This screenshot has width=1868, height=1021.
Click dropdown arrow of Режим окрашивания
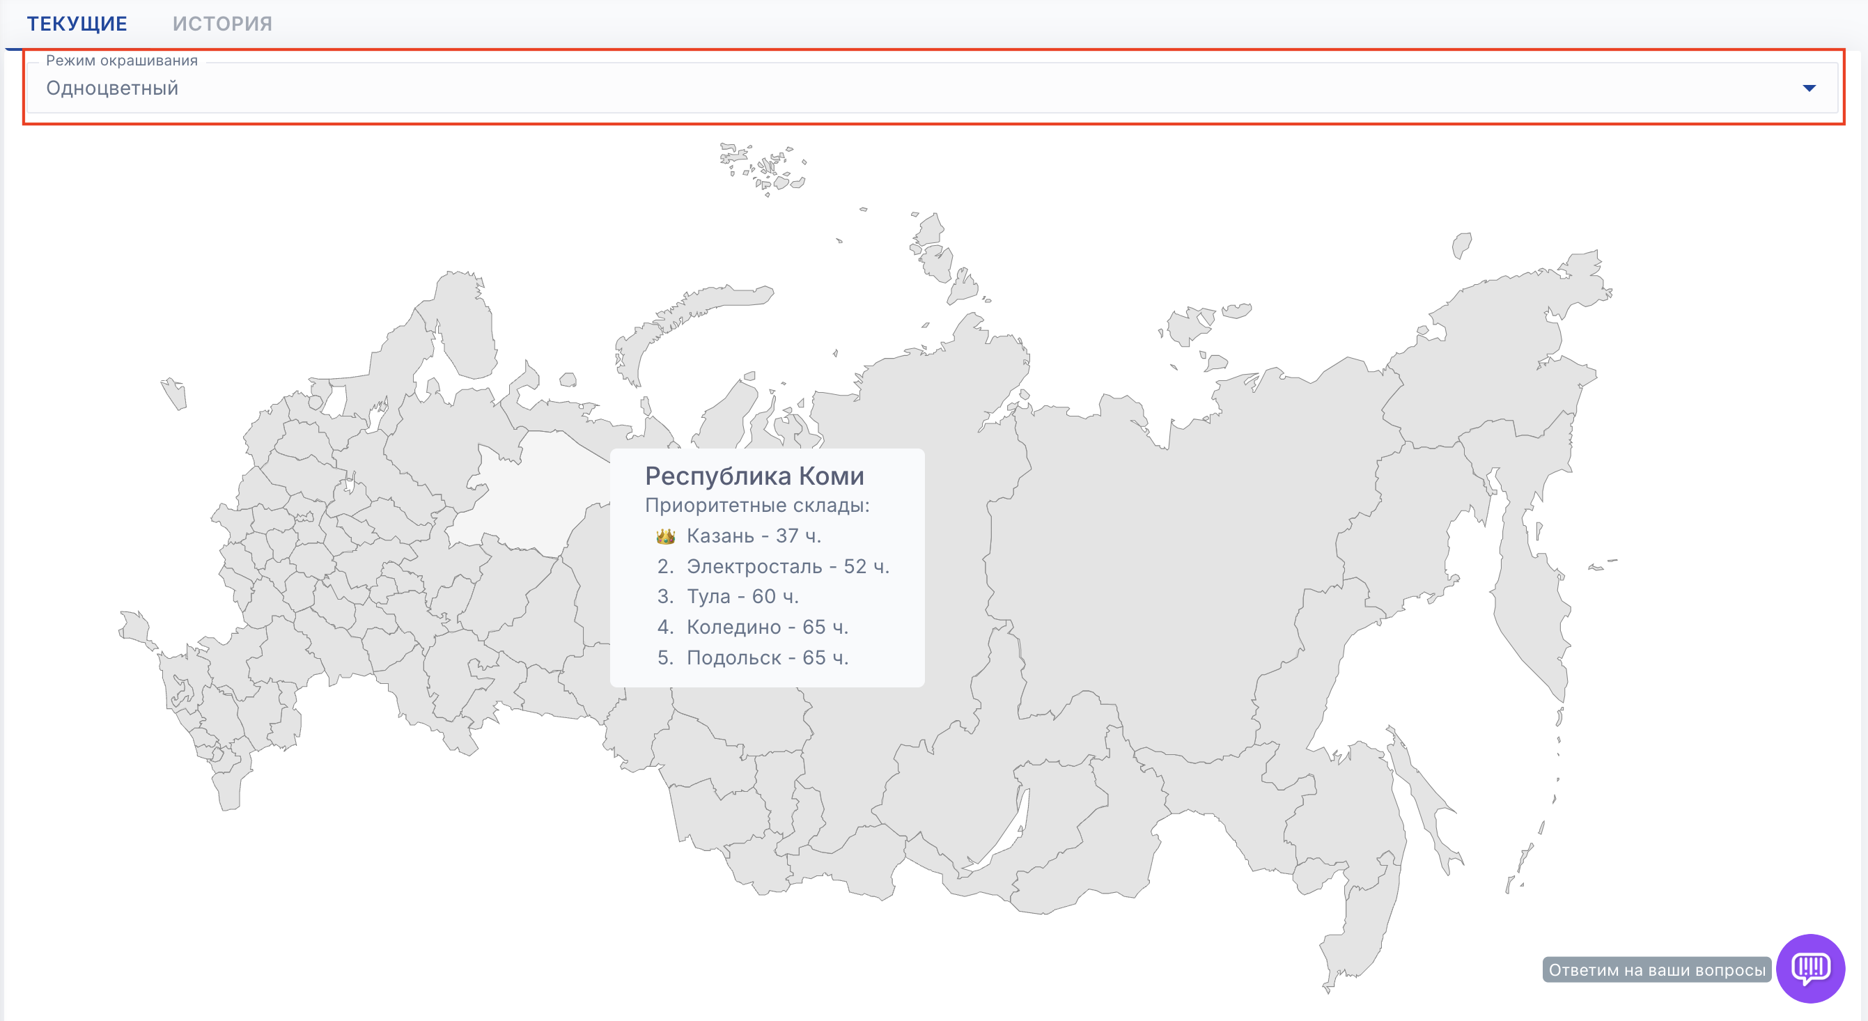[x=1809, y=88]
